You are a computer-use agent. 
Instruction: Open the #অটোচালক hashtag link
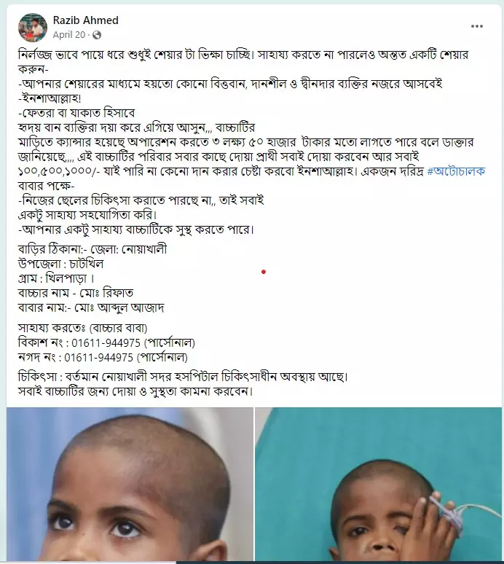456,171
